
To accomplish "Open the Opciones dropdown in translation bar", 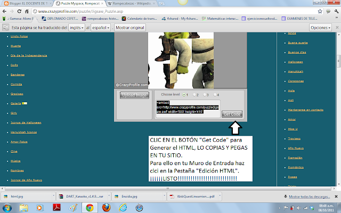I will [320, 28].
